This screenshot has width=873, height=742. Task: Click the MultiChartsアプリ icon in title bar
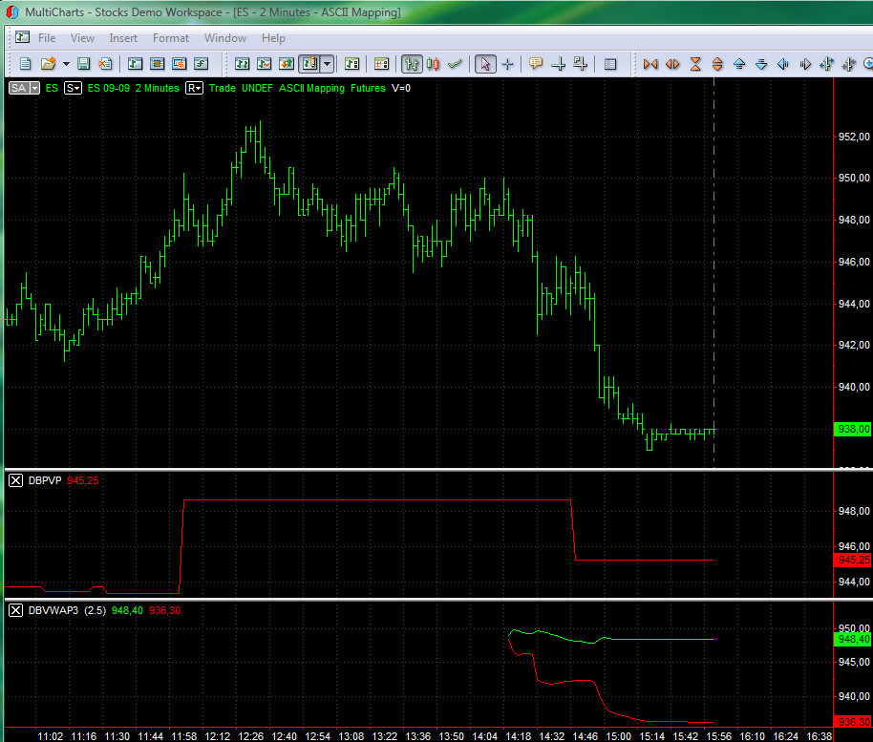pyautogui.click(x=12, y=11)
